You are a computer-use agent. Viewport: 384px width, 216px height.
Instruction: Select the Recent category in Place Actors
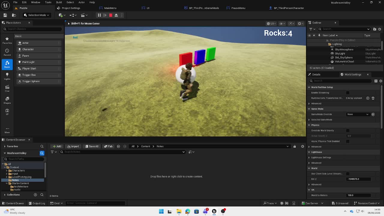(x=7, y=52)
